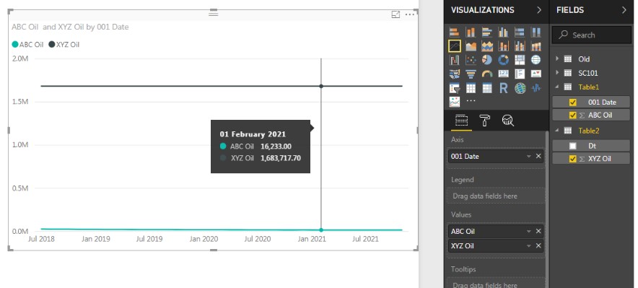
Task: Select the Filled map visual
Action: click(455, 74)
